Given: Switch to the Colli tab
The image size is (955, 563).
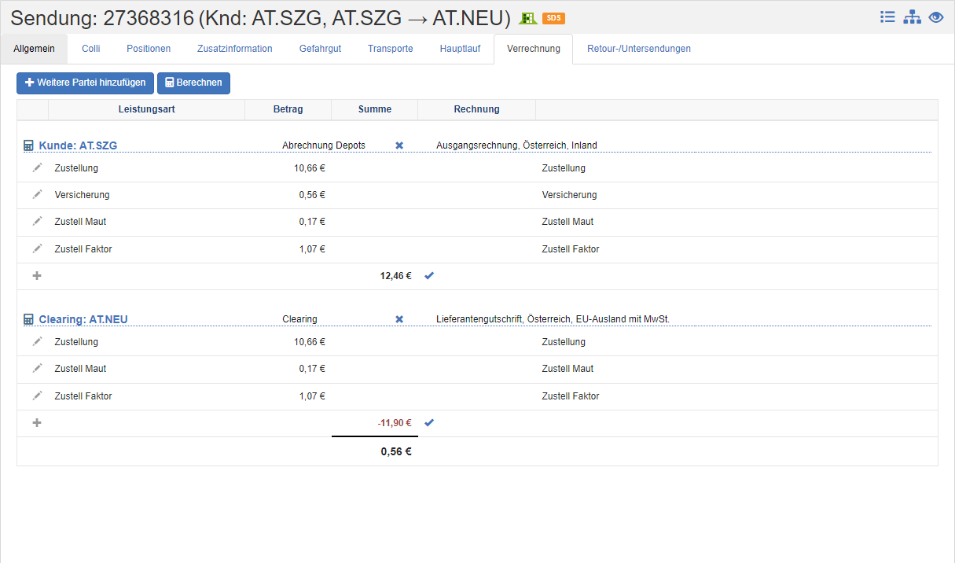Looking at the screenshot, I should click(90, 49).
